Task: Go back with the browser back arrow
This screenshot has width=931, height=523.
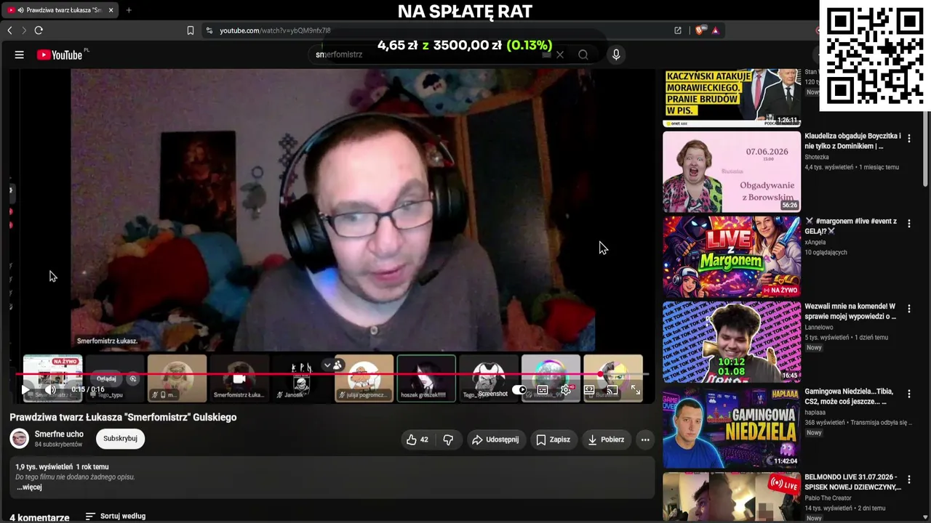Action: click(x=9, y=31)
